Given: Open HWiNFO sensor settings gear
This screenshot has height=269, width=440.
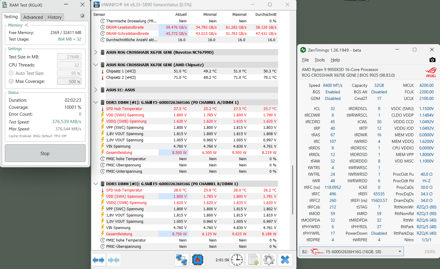Looking at the screenshot, I should click(x=269, y=260).
